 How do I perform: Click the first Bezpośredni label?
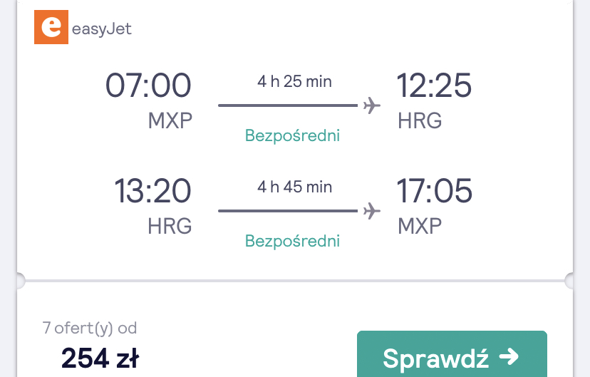292,135
